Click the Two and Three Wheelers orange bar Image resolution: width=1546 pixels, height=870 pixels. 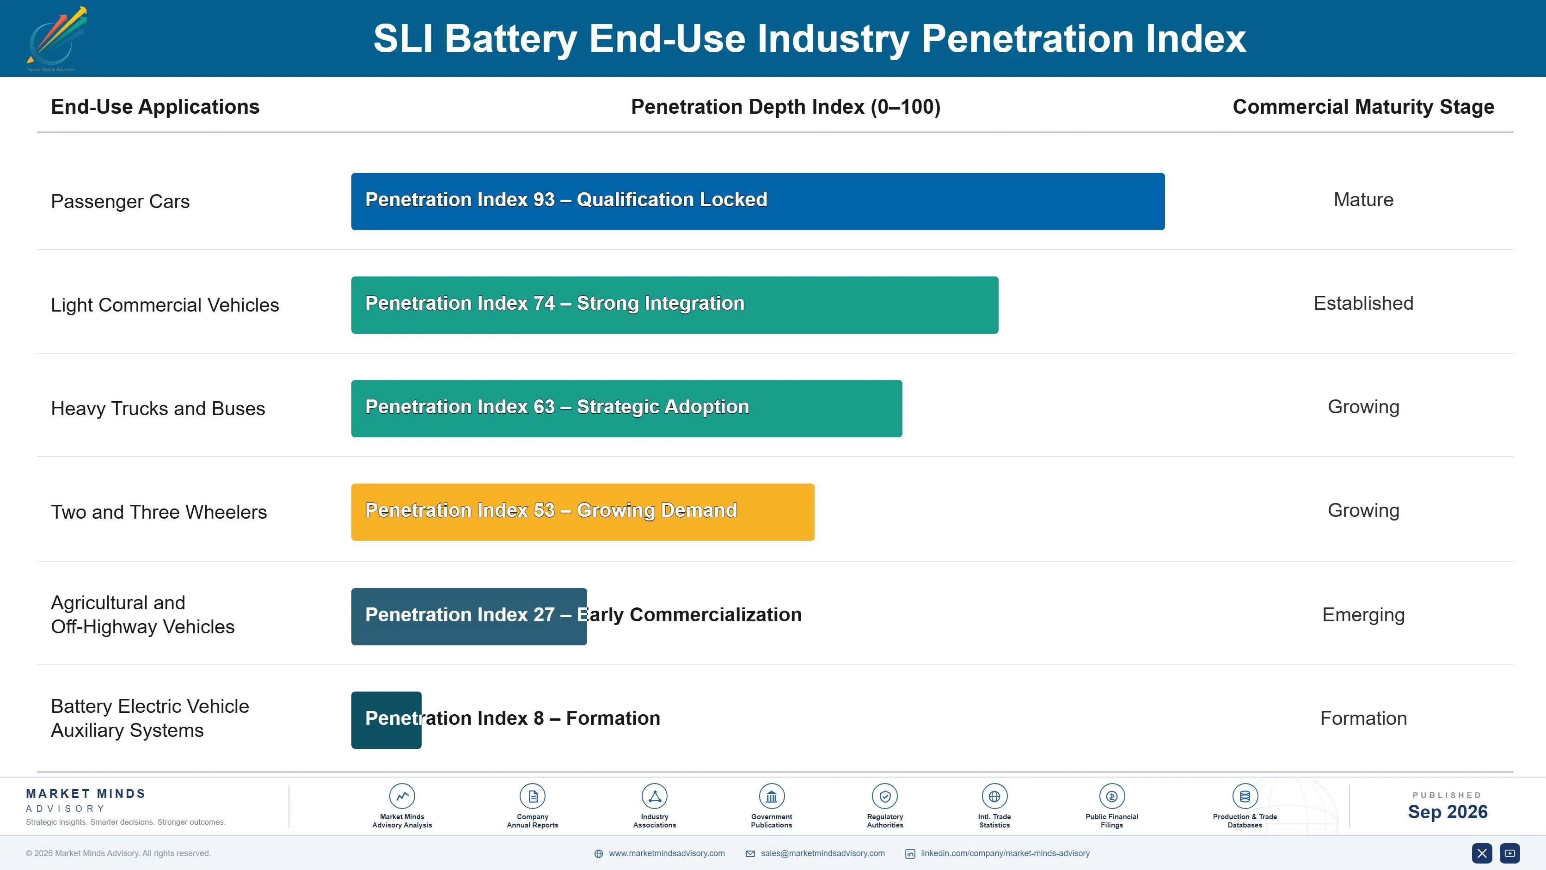tap(583, 512)
